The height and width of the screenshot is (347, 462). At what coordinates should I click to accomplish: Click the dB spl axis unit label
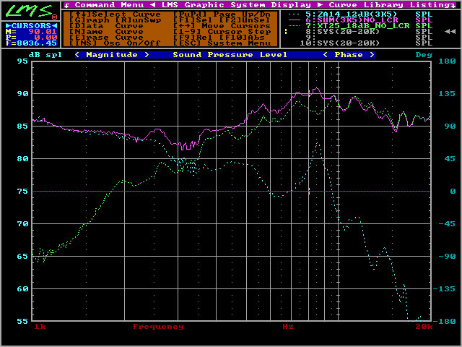click(45, 55)
